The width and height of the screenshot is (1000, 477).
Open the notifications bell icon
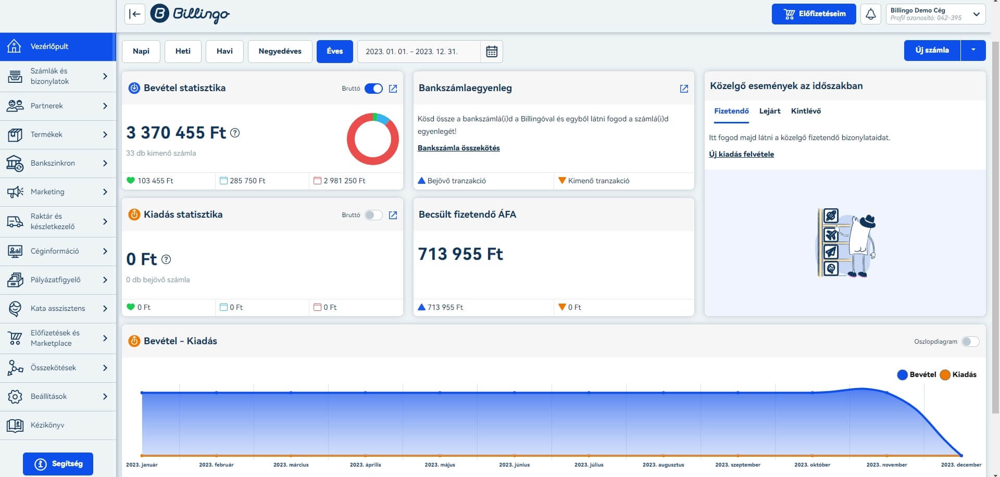coord(870,14)
